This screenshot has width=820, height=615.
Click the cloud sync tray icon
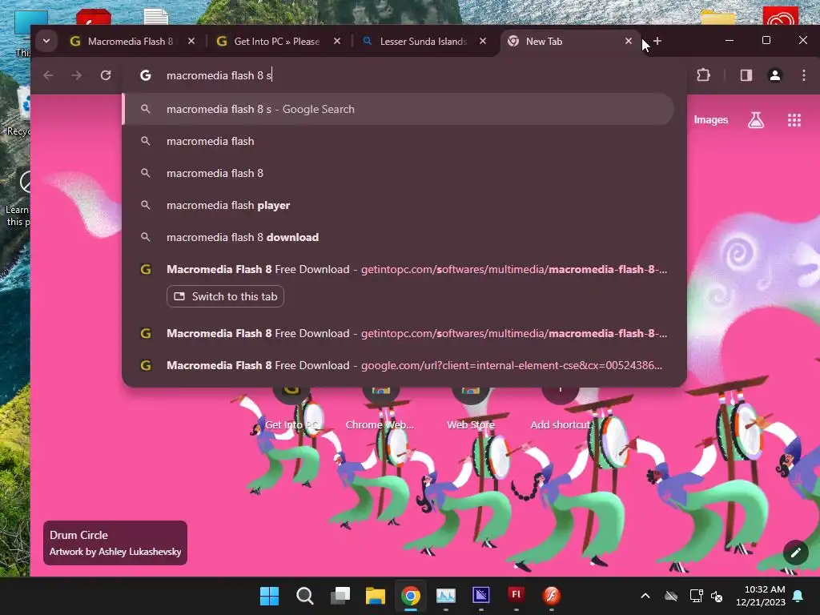(x=671, y=596)
